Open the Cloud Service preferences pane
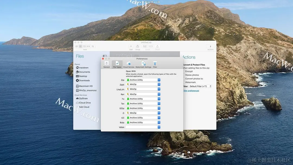 click(x=129, y=65)
